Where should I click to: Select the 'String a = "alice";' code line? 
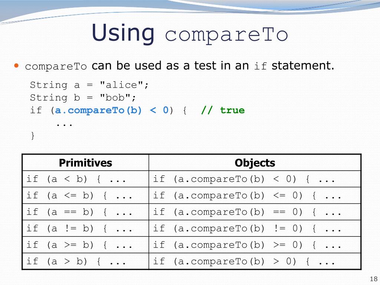(x=89, y=85)
